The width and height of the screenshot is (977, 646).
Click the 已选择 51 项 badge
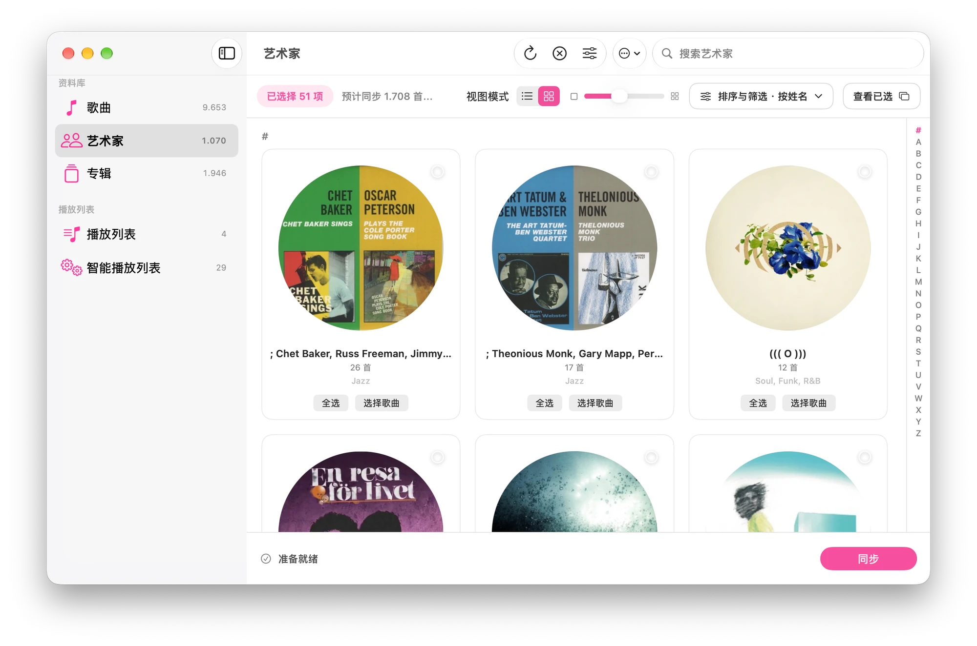point(295,96)
